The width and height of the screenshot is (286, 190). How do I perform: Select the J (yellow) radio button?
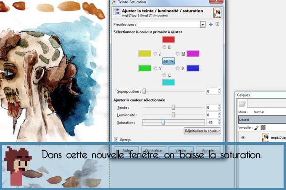point(155,54)
